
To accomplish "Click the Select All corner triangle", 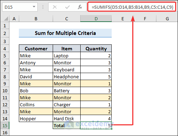I will [x=6, y=19].
